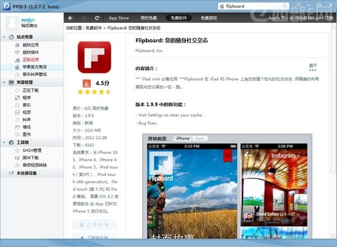Open 视频 under 资源管理

pos(26,112)
